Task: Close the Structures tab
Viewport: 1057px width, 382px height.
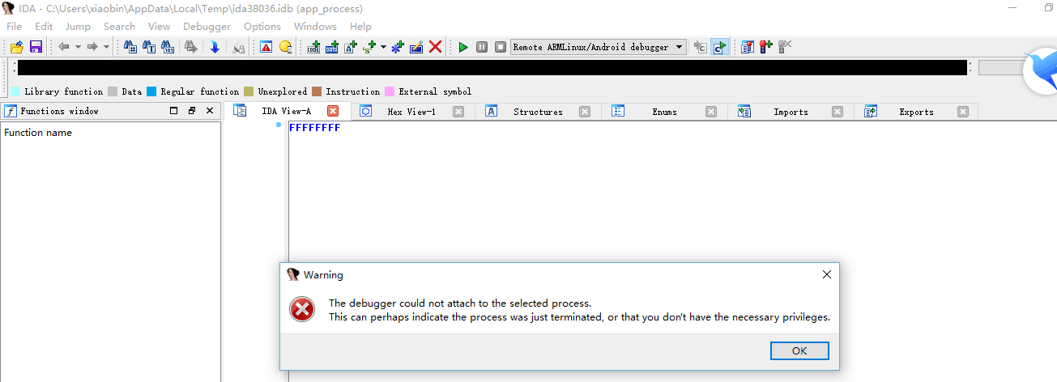Action: point(585,112)
